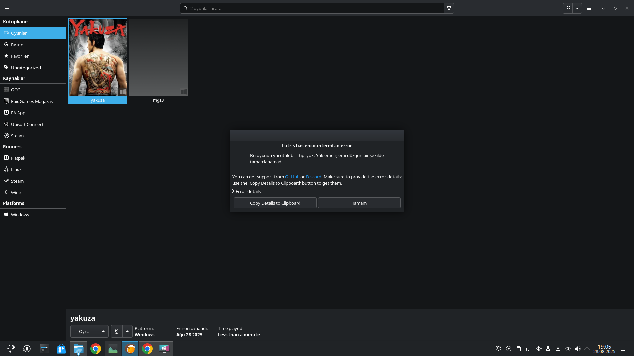Screen dimensions: 634x356
Task: Open the EA App source
Action: tap(33, 113)
